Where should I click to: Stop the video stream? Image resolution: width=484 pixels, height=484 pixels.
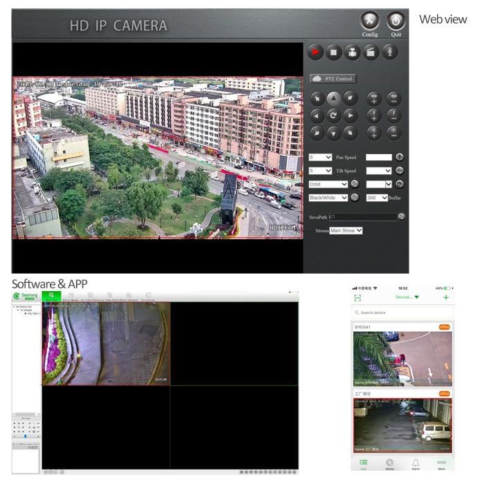pyautogui.click(x=334, y=52)
